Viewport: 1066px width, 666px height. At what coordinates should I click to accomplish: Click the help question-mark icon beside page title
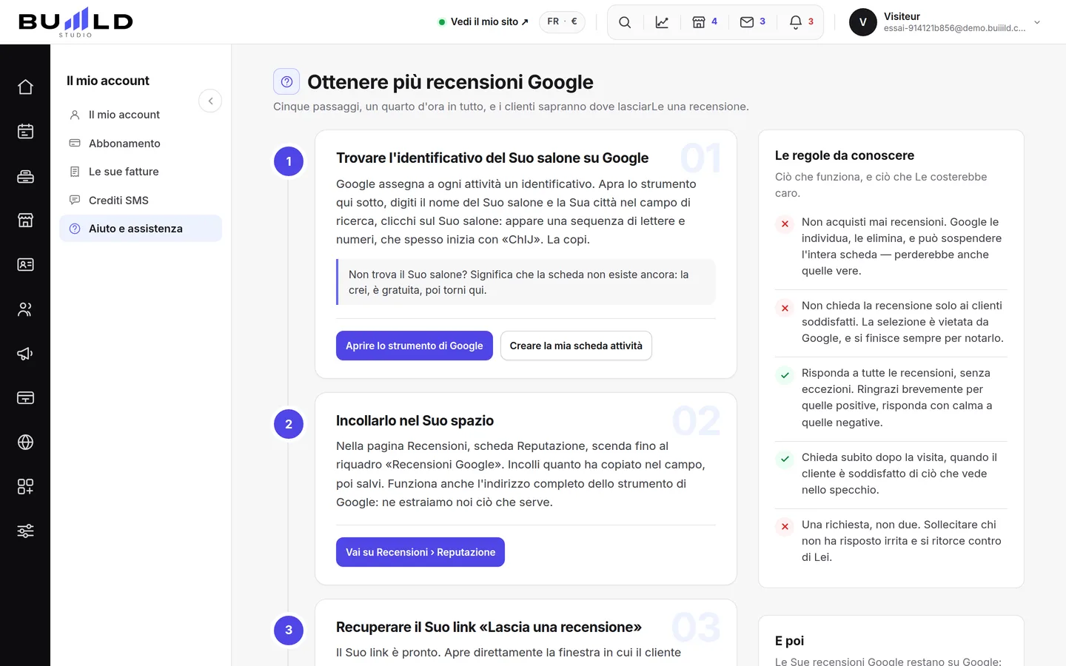pyautogui.click(x=286, y=81)
